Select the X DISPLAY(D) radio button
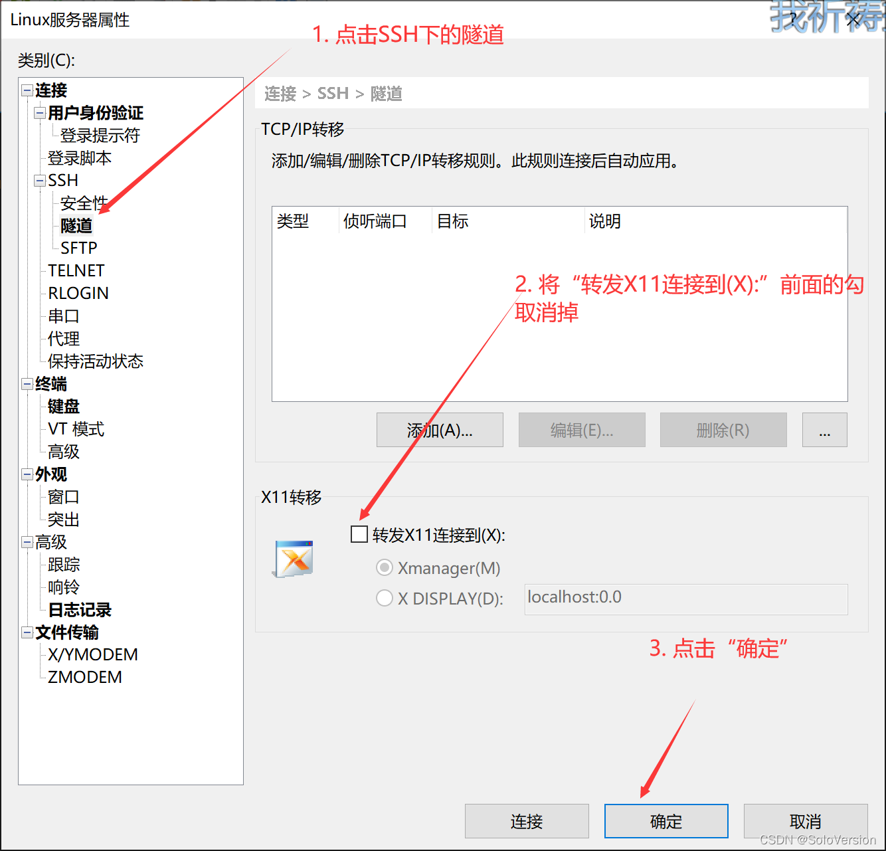 384,598
